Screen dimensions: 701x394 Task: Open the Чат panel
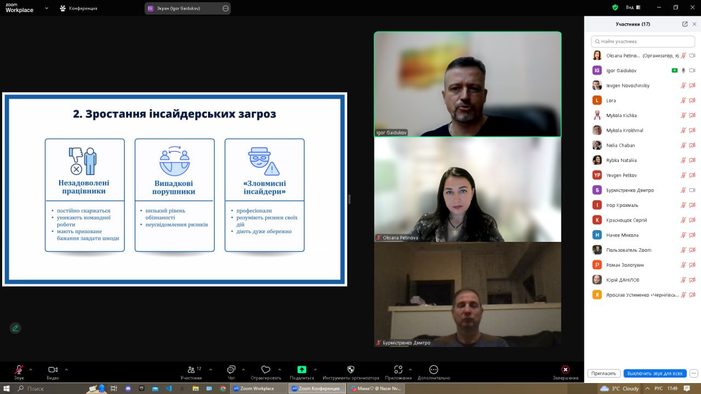pos(231,372)
